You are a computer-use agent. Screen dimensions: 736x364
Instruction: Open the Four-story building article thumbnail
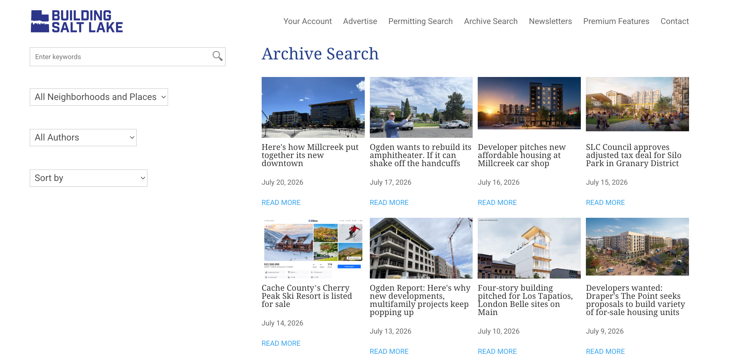529,248
